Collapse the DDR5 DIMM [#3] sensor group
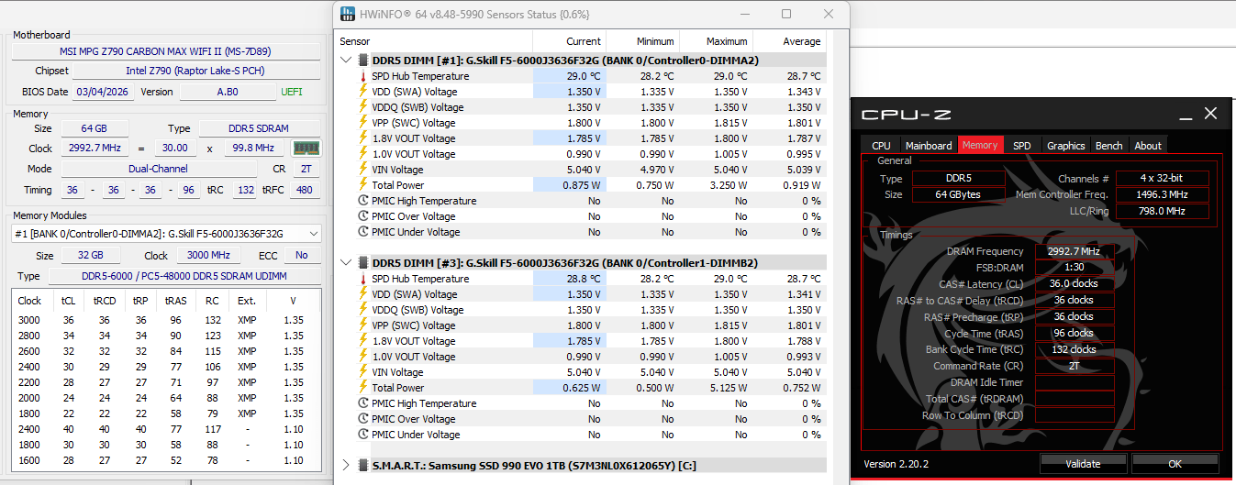The height and width of the screenshot is (485, 1236). 346,263
